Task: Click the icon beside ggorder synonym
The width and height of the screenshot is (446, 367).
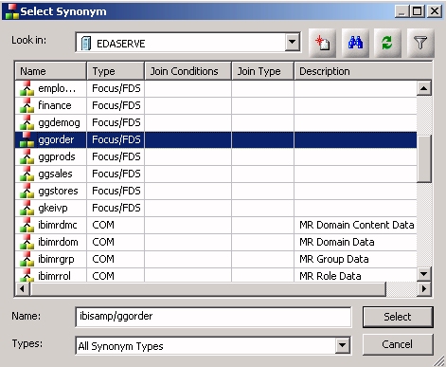Action: coord(27,139)
